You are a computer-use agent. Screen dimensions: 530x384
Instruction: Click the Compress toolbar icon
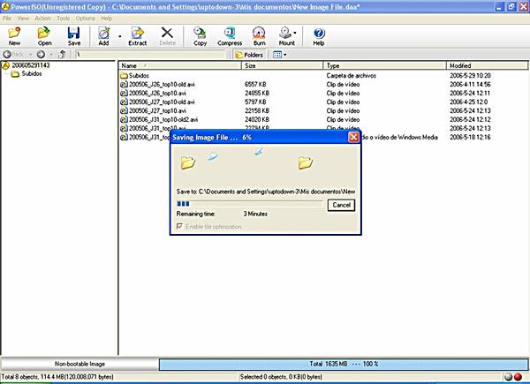tap(230, 36)
